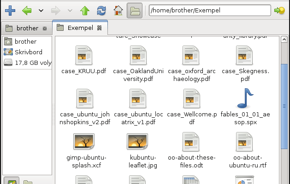This screenshot has width=290, height=184.
Task: Click the vertical scrollbar thumb
Action: point(284,106)
